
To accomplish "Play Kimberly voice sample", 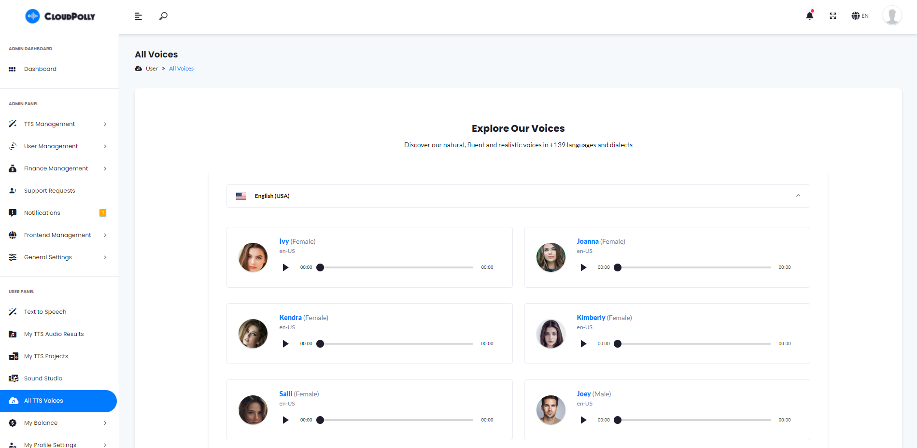I will point(583,344).
